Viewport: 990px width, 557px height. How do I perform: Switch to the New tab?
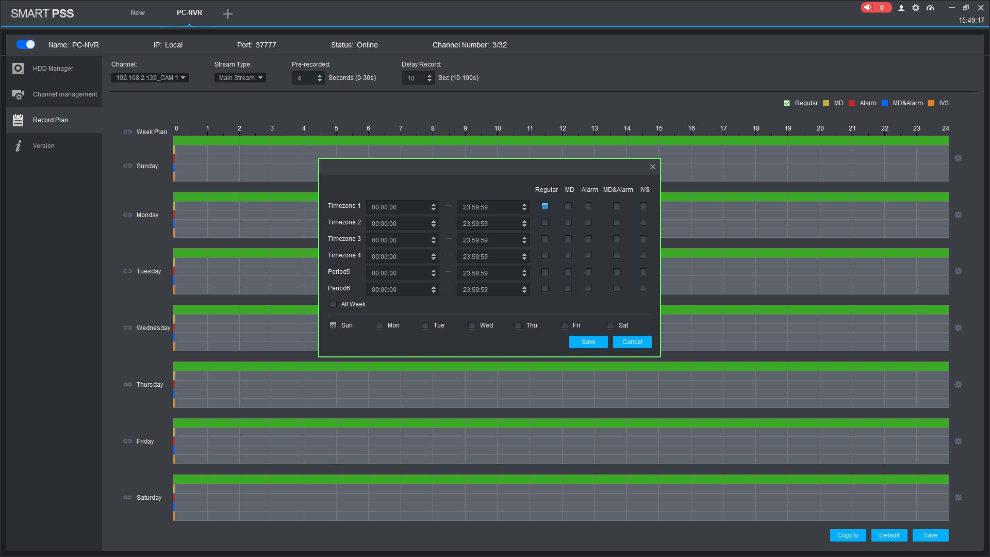coord(138,12)
